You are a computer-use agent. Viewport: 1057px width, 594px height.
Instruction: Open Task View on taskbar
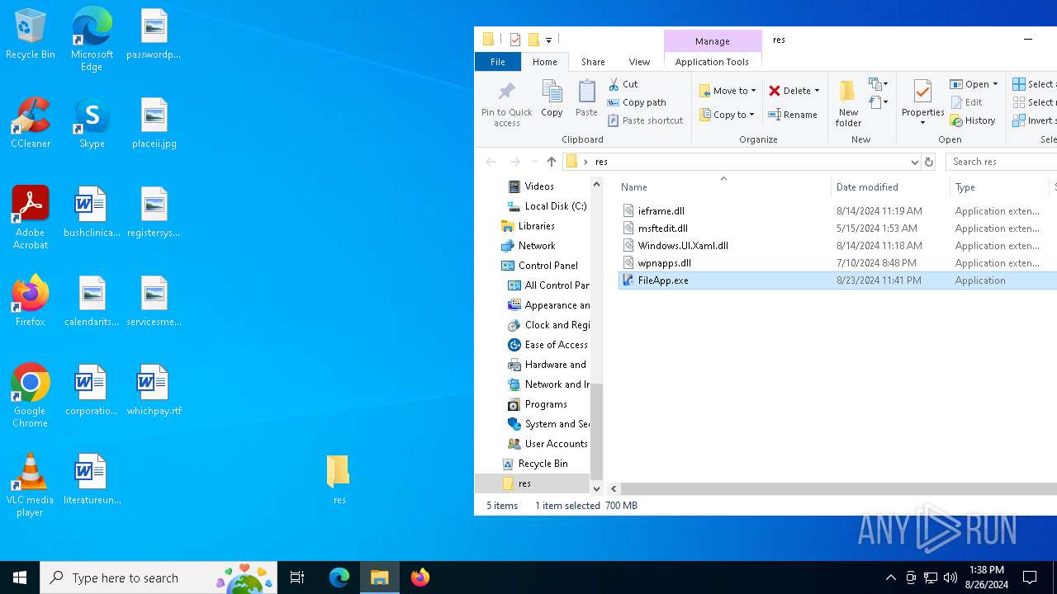click(297, 577)
